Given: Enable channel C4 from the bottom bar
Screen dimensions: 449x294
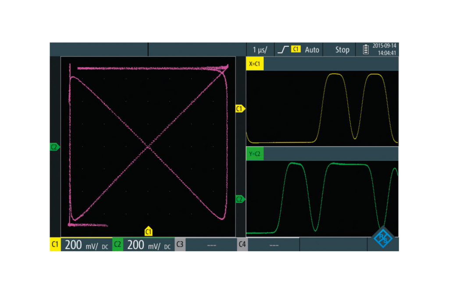Looking at the screenshot, I should coord(242,245).
